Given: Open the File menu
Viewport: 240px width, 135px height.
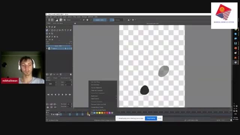Looking at the screenshot, I should pyautogui.click(x=48, y=16).
